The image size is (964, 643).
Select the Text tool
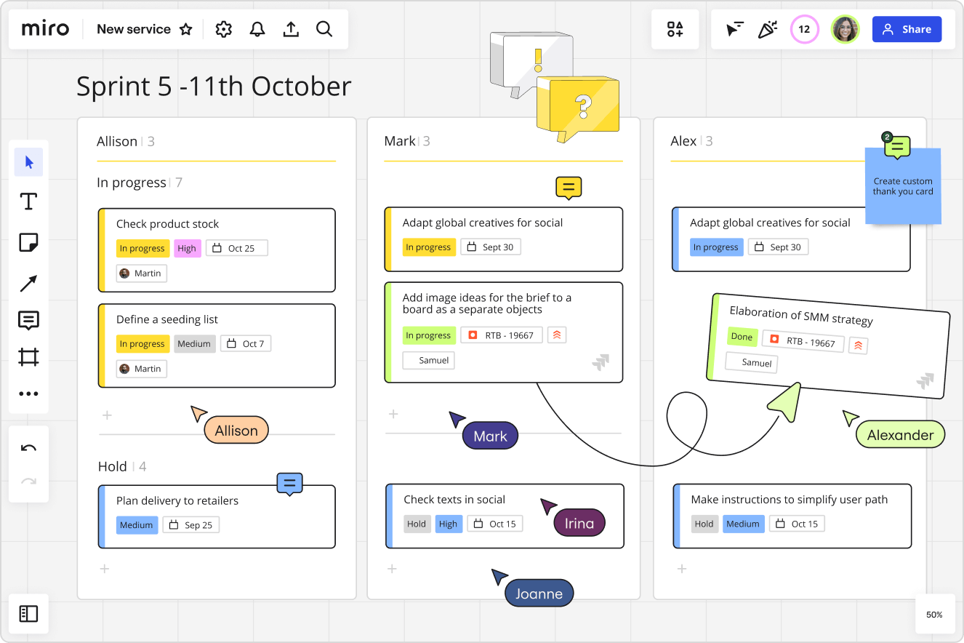pos(28,201)
